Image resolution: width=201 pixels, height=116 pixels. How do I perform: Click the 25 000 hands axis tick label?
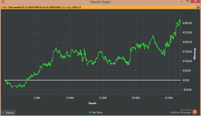point(169,98)
